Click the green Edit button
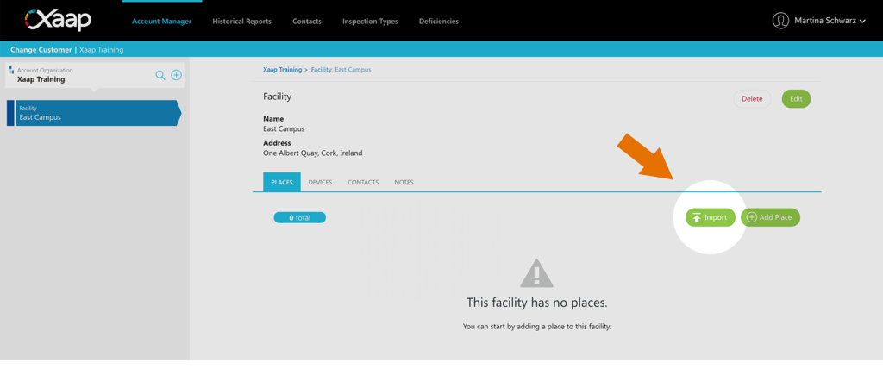The image size is (883, 375). pos(796,98)
